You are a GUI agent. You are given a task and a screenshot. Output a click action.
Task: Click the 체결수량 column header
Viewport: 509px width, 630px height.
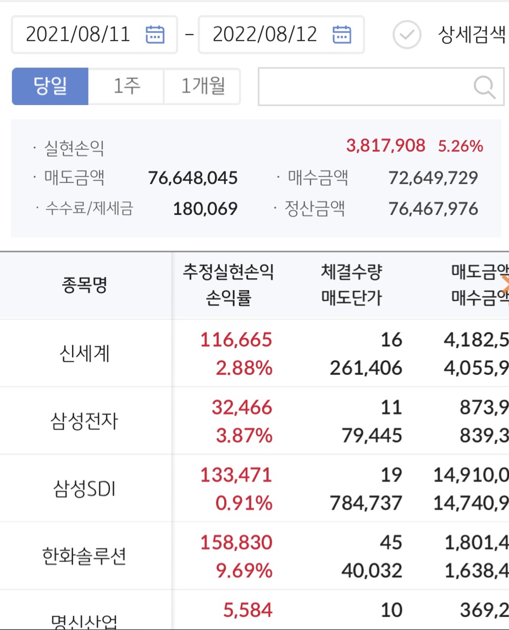tap(351, 272)
